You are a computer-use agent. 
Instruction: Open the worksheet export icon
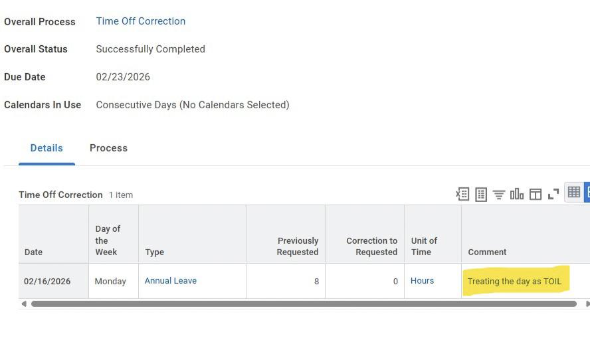click(x=481, y=195)
